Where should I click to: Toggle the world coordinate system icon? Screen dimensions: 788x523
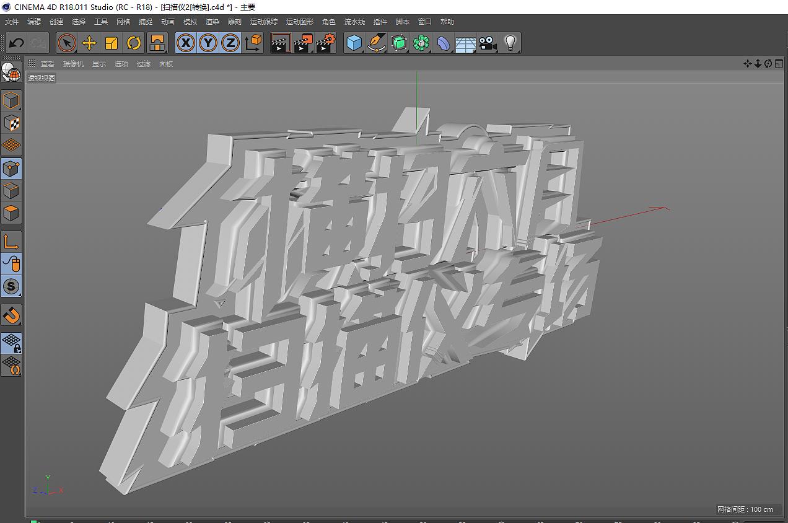[253, 43]
